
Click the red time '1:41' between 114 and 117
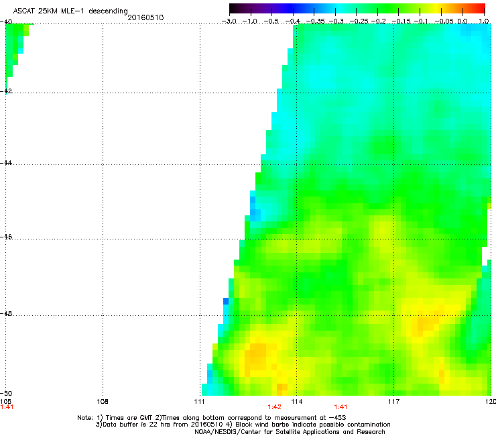point(340,407)
